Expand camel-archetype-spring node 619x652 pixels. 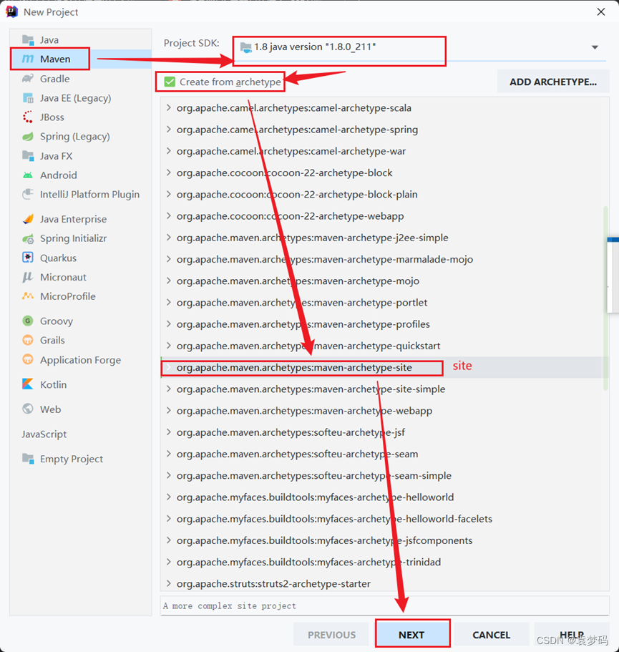point(168,130)
